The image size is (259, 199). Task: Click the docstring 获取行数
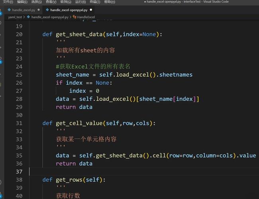[68, 196]
